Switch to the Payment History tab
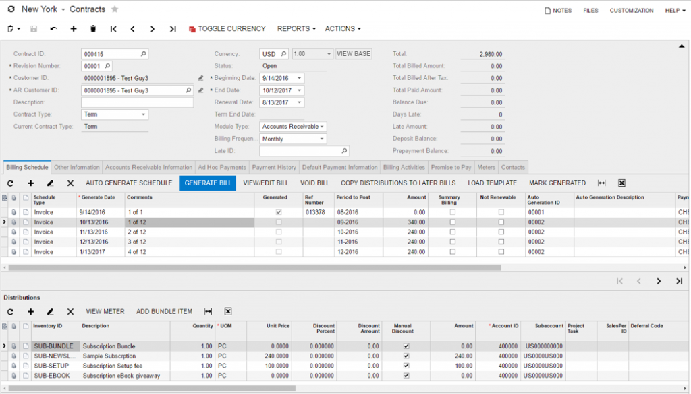 (x=274, y=166)
